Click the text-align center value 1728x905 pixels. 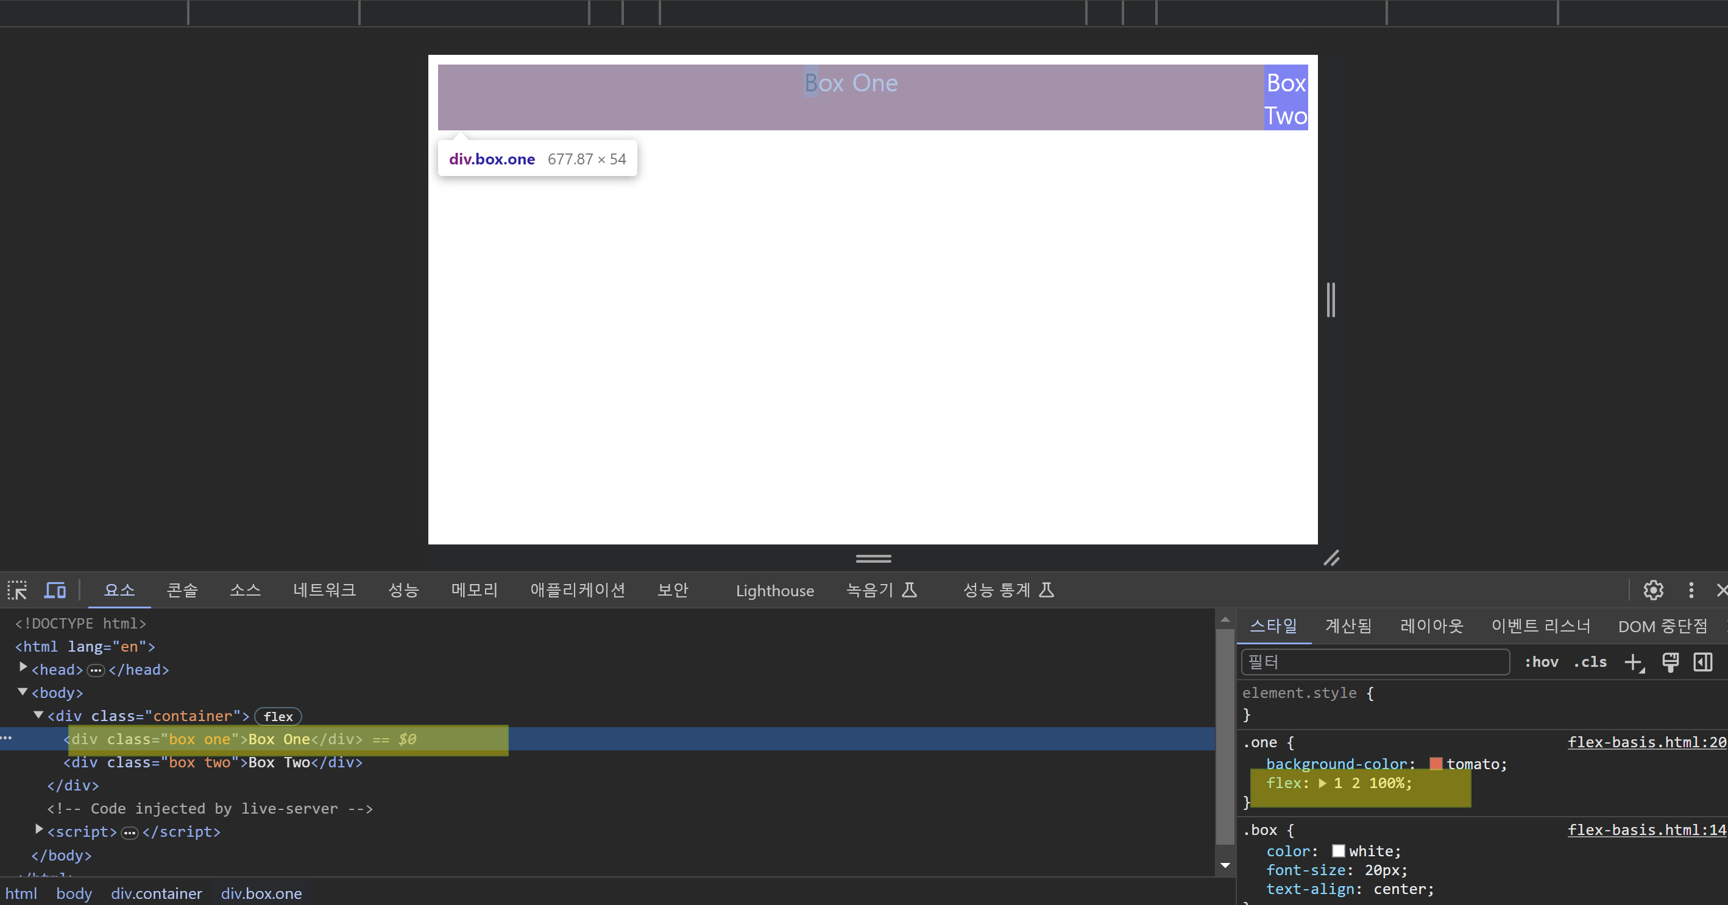click(x=1400, y=889)
